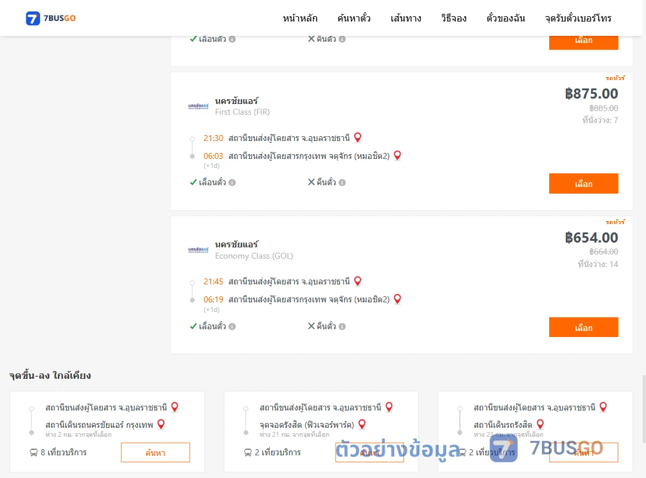Viewport: 646px width, 478px height.
Task: Click bus icon beside 8 เที่ยวบริการ
Action: pyautogui.click(x=33, y=452)
